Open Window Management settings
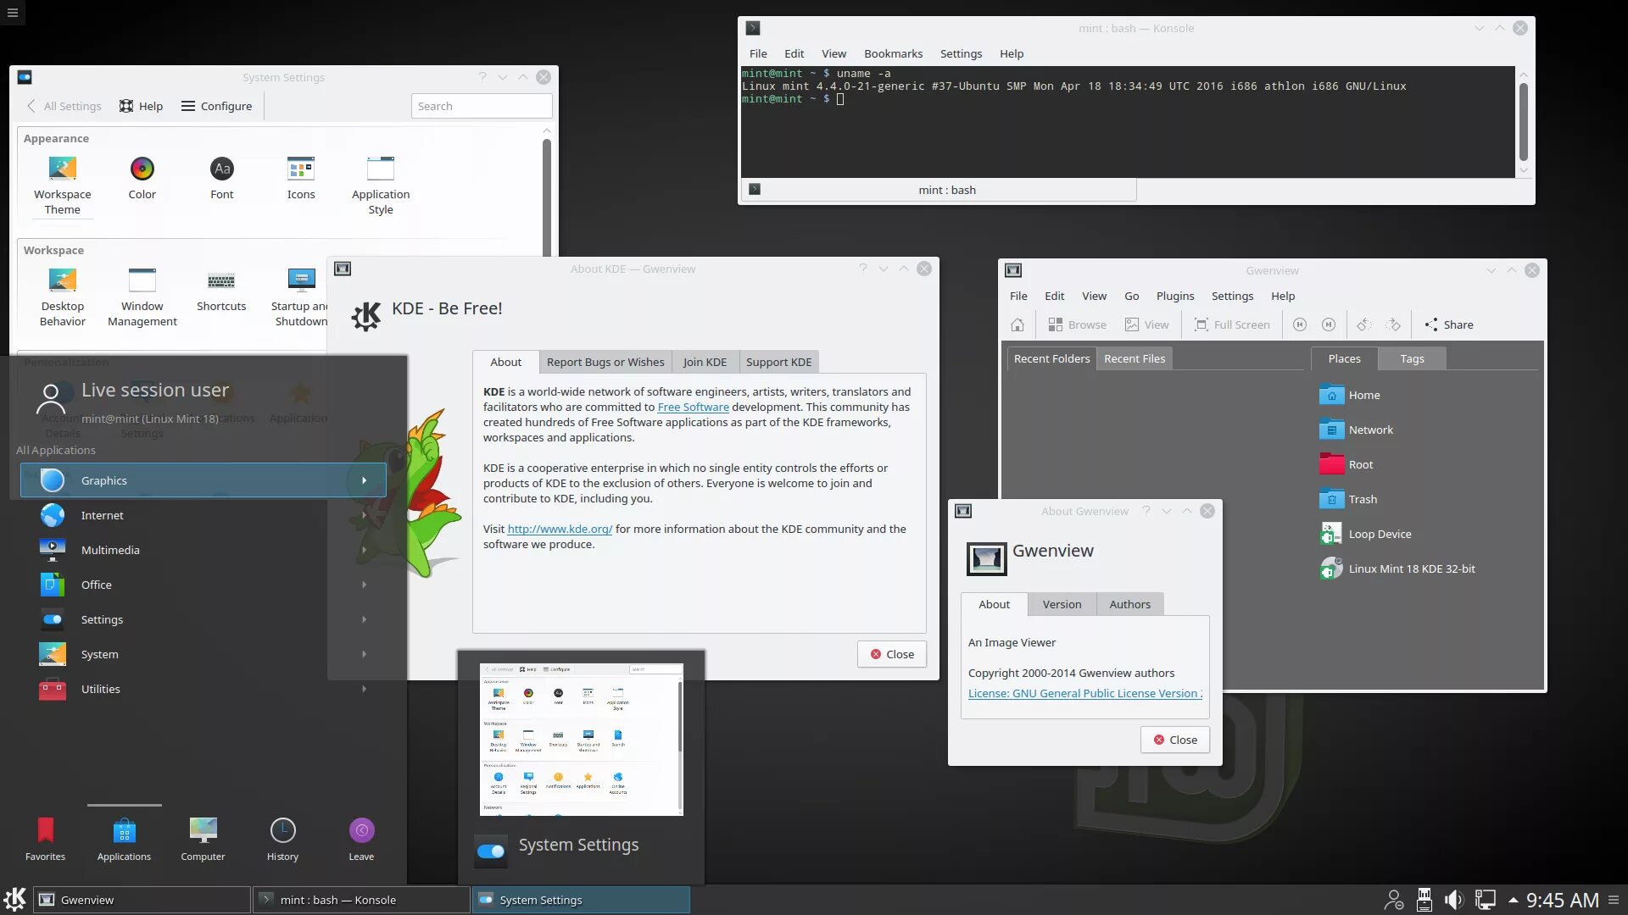The width and height of the screenshot is (1628, 915). pos(142,297)
